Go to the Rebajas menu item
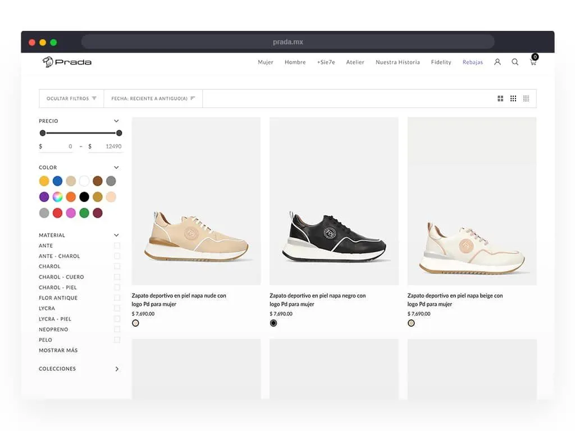 472,62
